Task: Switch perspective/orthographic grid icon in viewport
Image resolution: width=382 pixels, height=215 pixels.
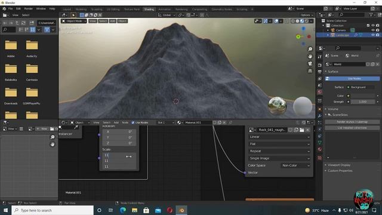Action: [310, 71]
